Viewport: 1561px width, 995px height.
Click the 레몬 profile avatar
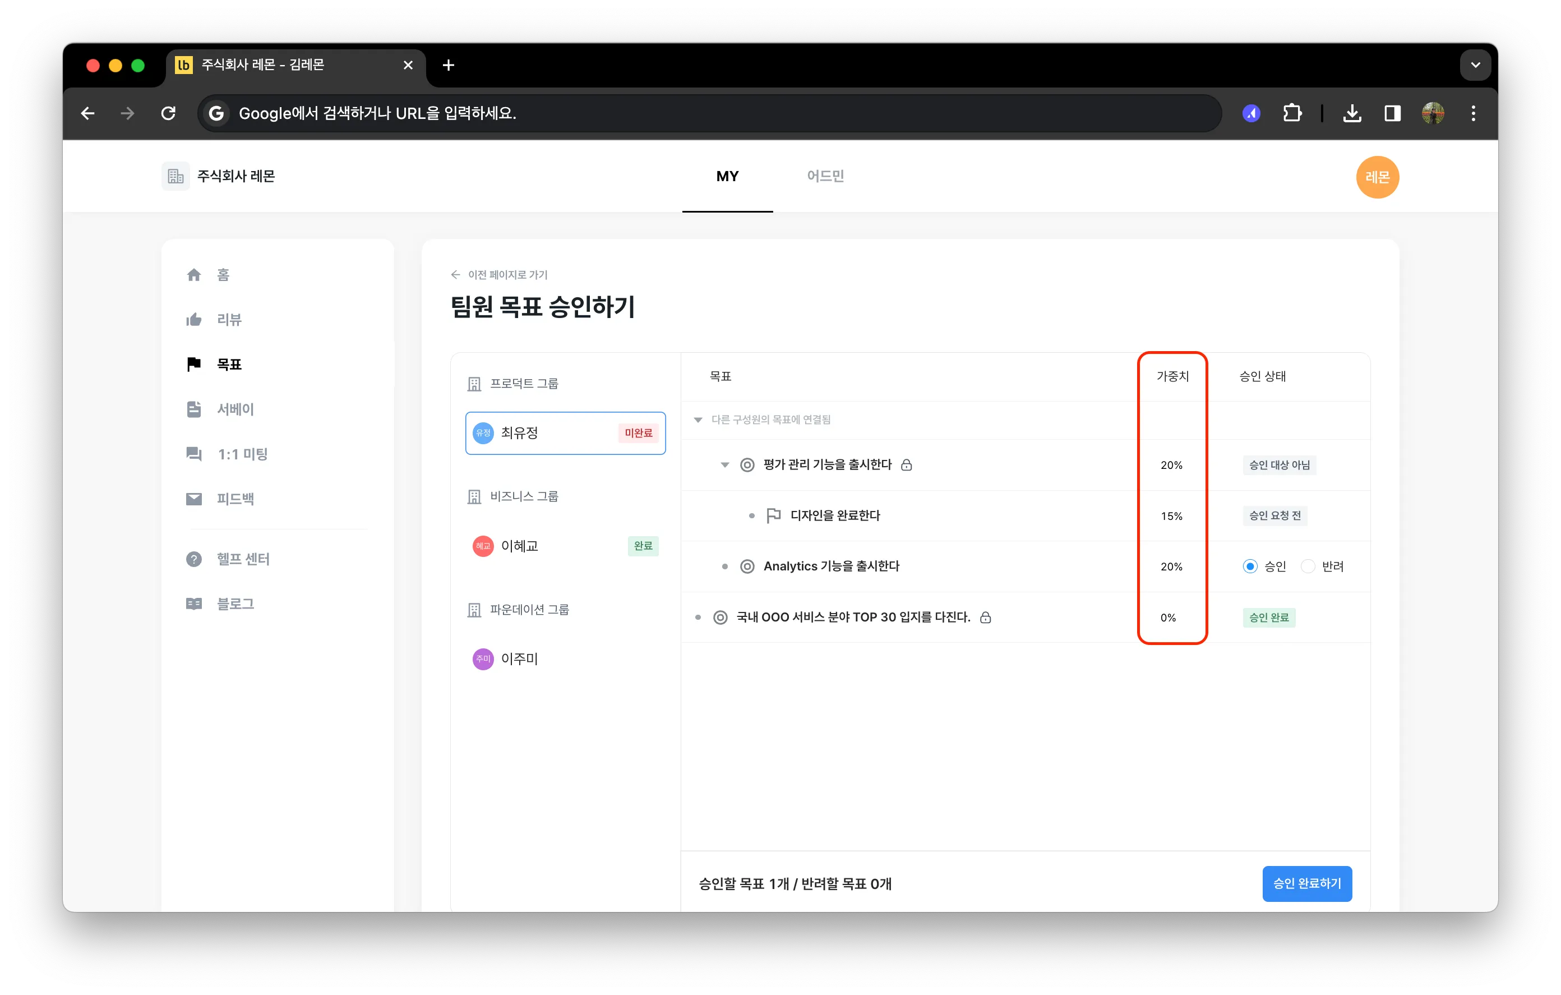1377,177
